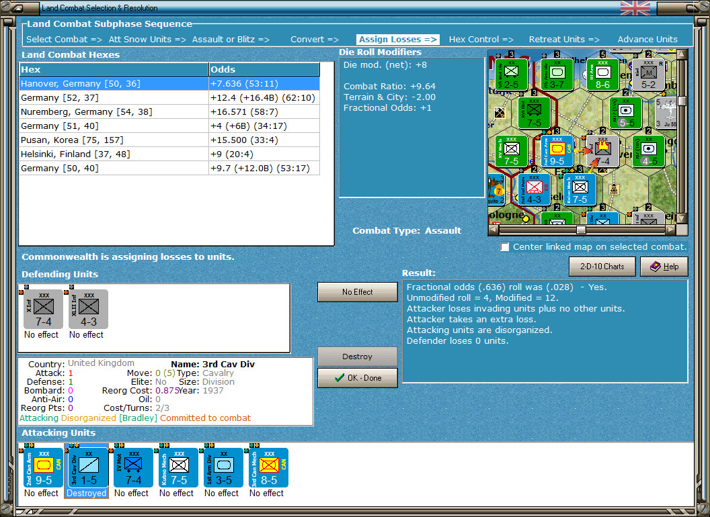The height and width of the screenshot is (517, 710).
Task: Click the blue 4-3 paratroop counter on map
Action: pyautogui.click(x=534, y=189)
